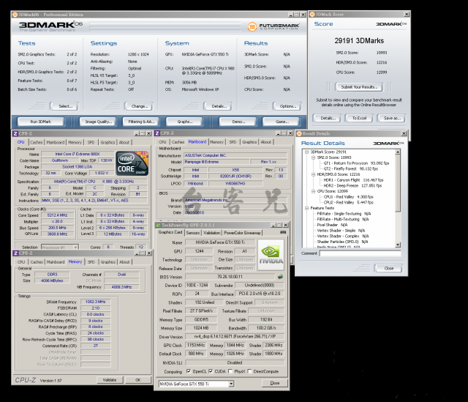Screen dimensions: 468x402
Task: Click the GPU-Z BIOS save chip icon
Action: 280,277
